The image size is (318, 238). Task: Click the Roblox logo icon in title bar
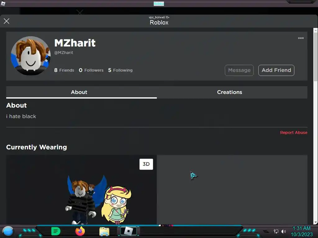(x=3, y=3)
